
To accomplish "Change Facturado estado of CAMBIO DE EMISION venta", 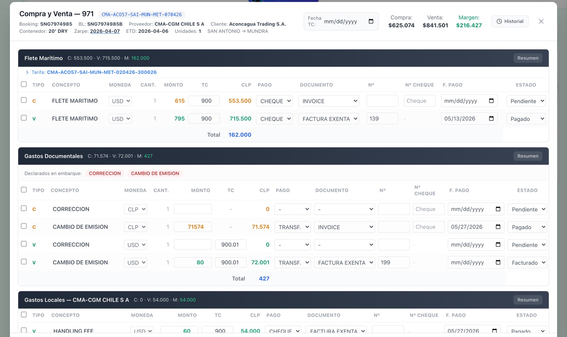I will (x=527, y=263).
